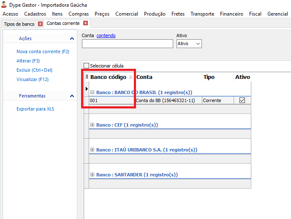
Task: Expand the Banco CEF group
Action: (92, 125)
